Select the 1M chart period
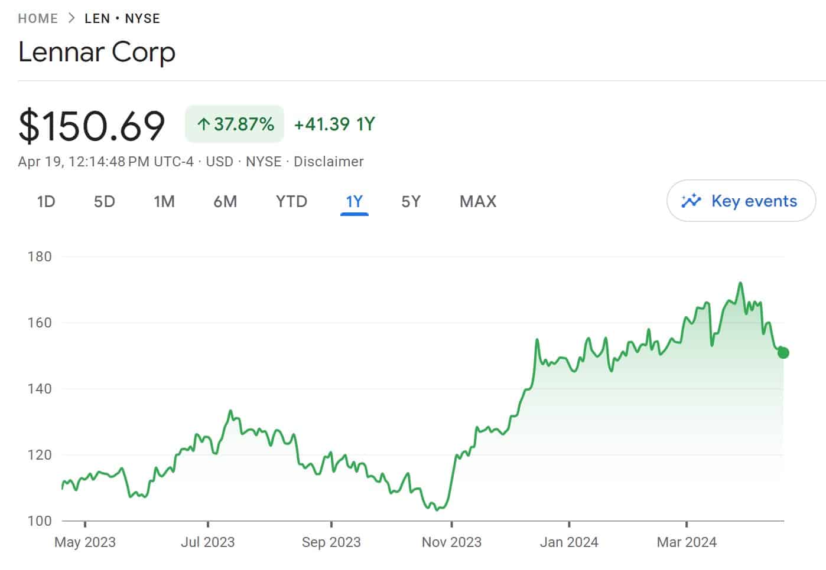The height and width of the screenshot is (570, 826). tap(164, 201)
